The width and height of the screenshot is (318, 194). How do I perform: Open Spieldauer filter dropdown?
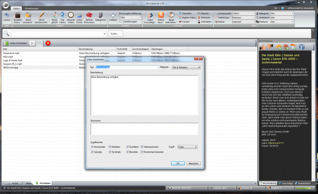coord(282,18)
